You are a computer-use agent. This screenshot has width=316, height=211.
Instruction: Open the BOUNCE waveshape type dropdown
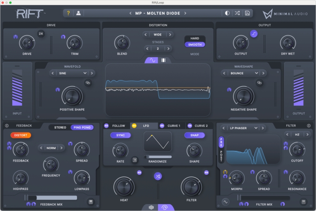(242, 73)
